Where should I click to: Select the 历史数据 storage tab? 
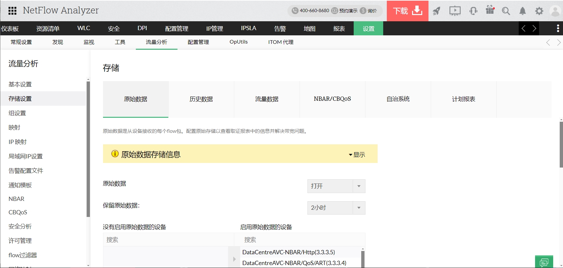pyautogui.click(x=201, y=99)
